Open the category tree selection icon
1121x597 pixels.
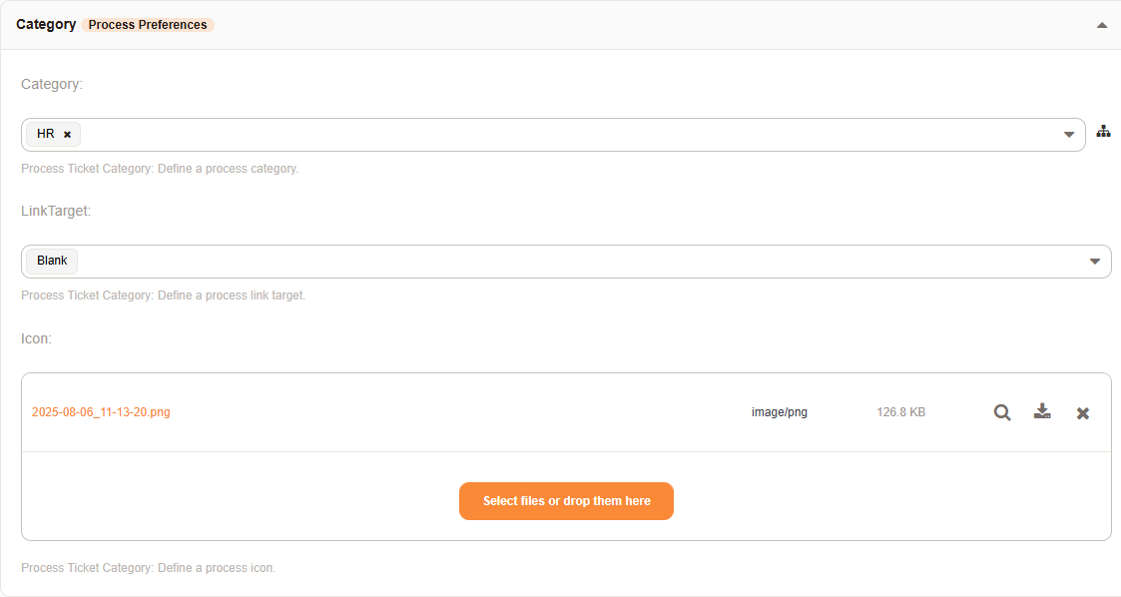tap(1103, 132)
